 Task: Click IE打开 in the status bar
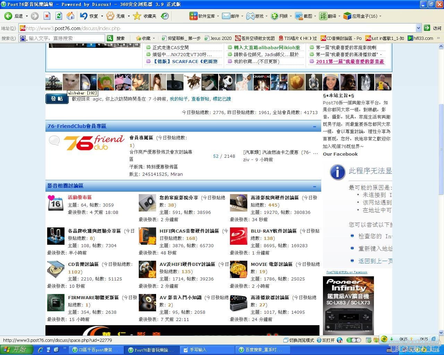tap(326, 340)
